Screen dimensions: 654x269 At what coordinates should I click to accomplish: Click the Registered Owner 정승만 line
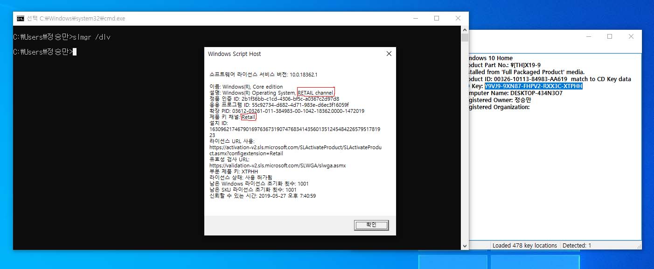tap(500, 100)
